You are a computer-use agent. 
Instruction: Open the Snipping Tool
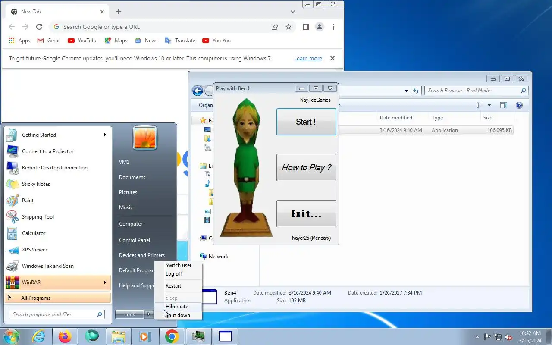[58, 217]
